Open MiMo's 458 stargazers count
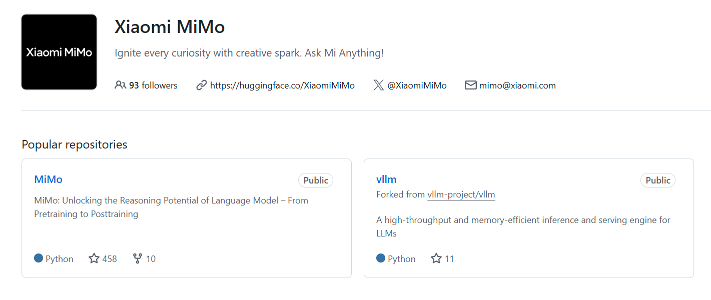 pos(110,259)
